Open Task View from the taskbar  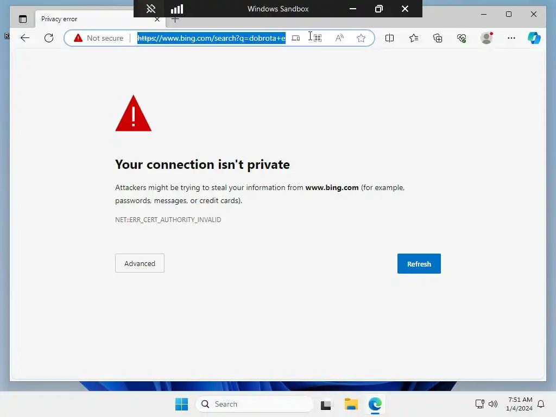(326, 404)
